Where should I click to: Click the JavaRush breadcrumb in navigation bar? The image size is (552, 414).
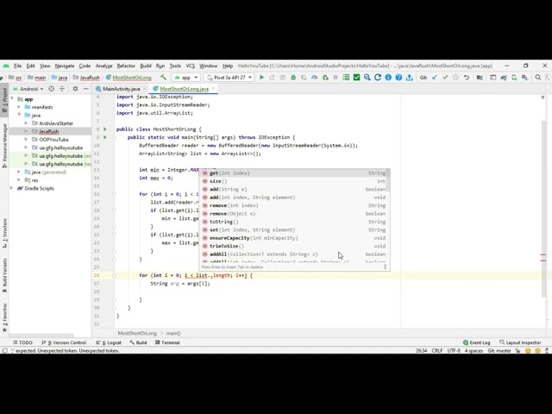pyautogui.click(x=86, y=78)
